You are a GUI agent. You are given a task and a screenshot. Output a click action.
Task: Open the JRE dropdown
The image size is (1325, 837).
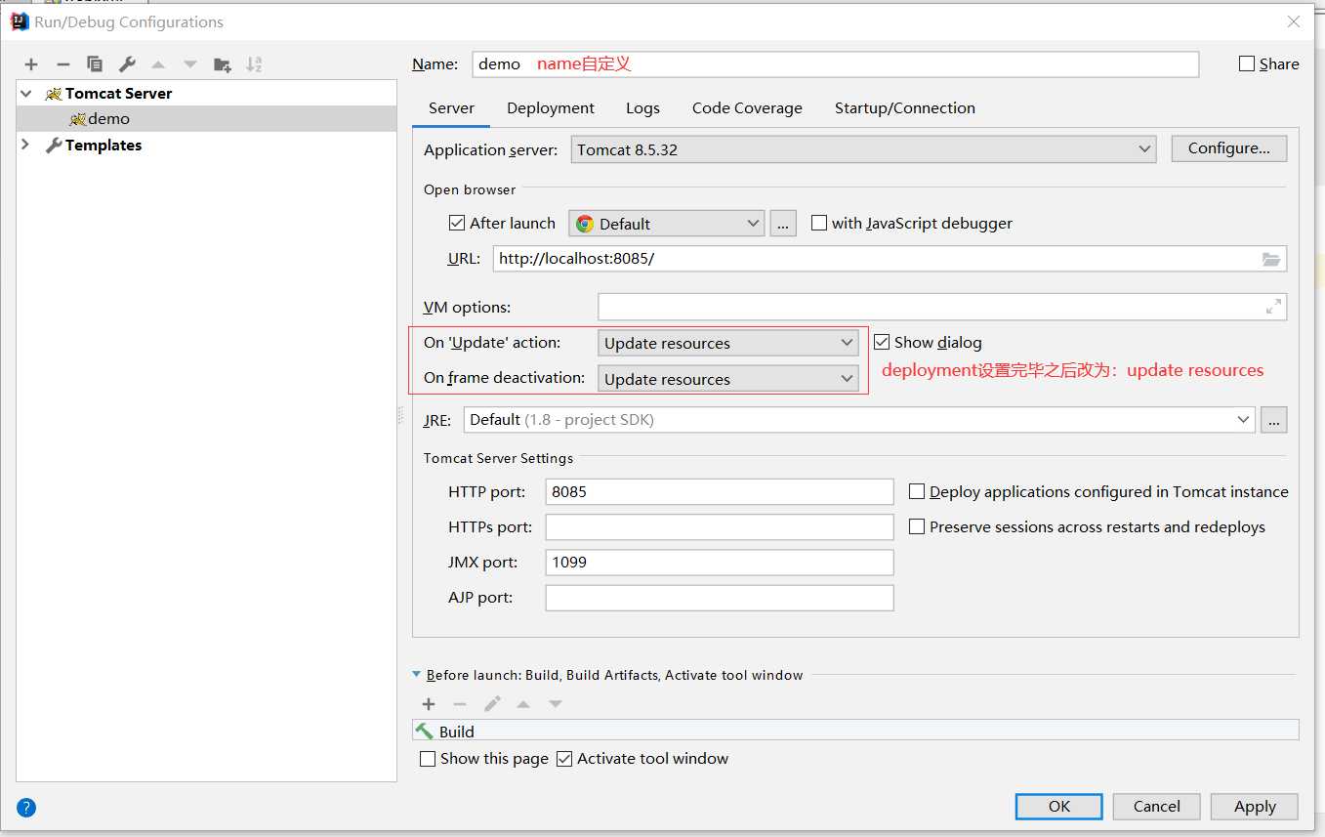point(859,420)
